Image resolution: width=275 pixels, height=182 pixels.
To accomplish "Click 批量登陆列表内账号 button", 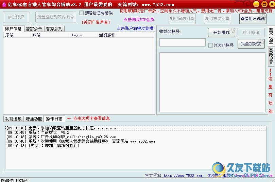I will point(56,17).
